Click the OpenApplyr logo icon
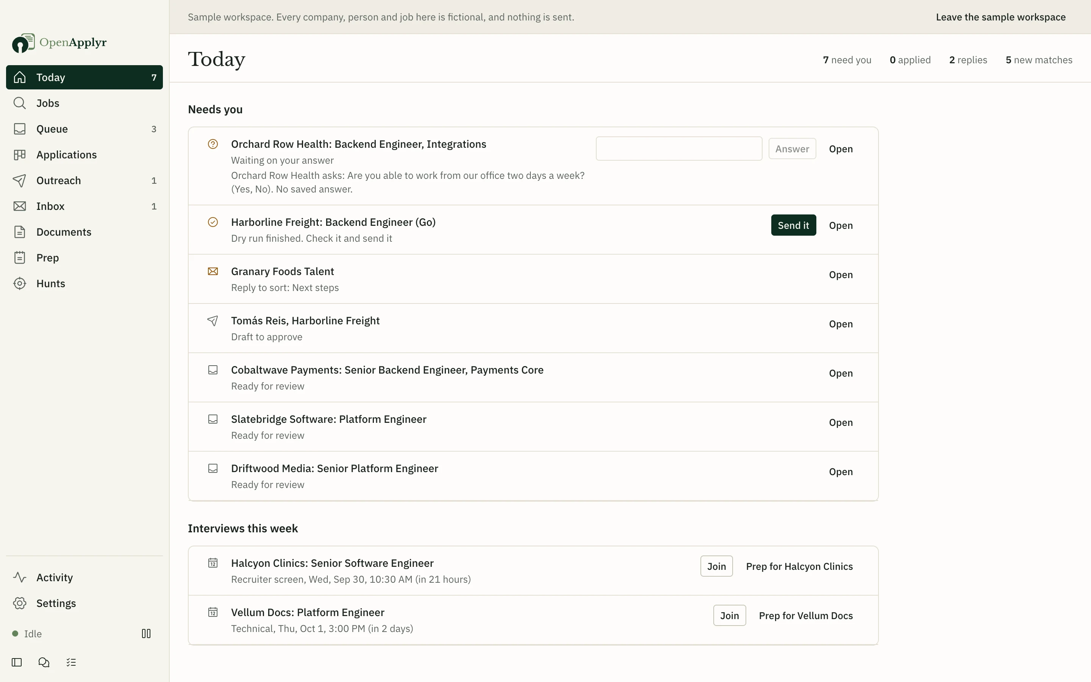1091x682 pixels. coord(23,43)
